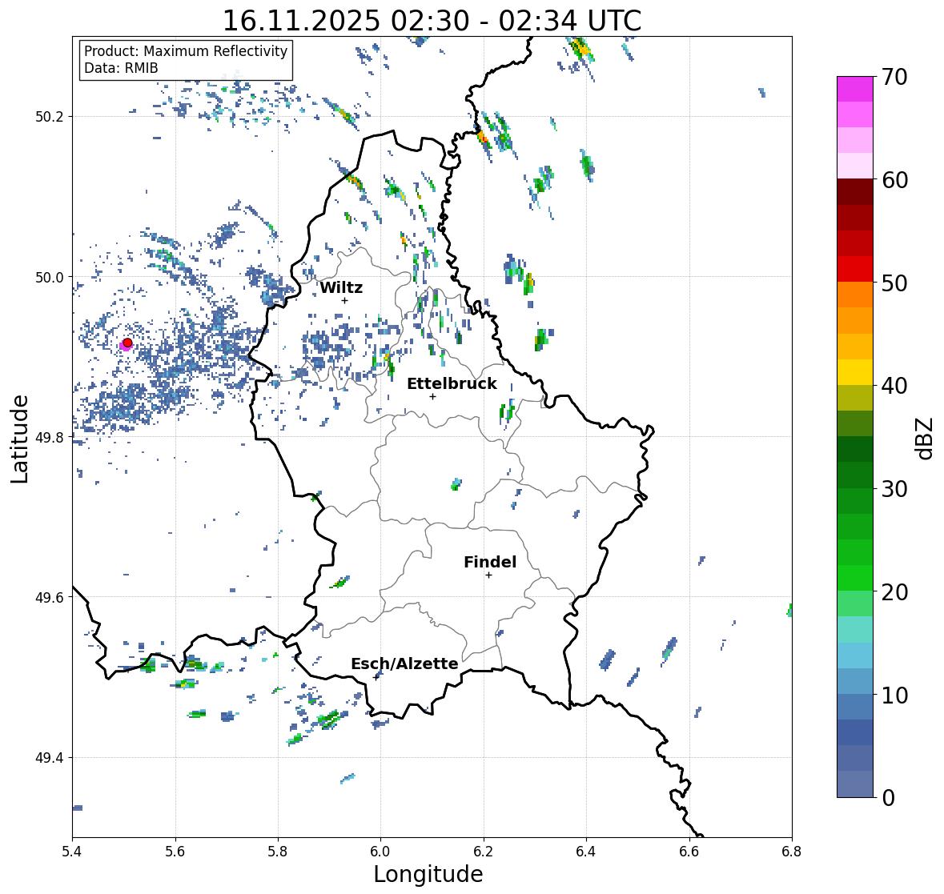Click the 50 value on colorbar
Screen dimensions: 944x894
894,283
